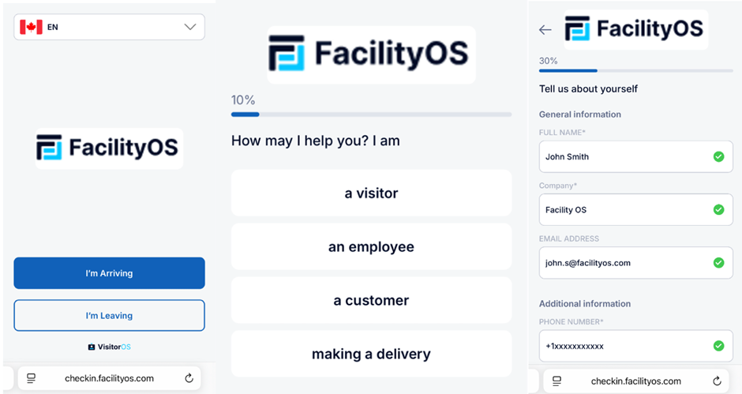Click the VisitorOS badge logo
This screenshot has width=742, height=394.
pyautogui.click(x=109, y=347)
